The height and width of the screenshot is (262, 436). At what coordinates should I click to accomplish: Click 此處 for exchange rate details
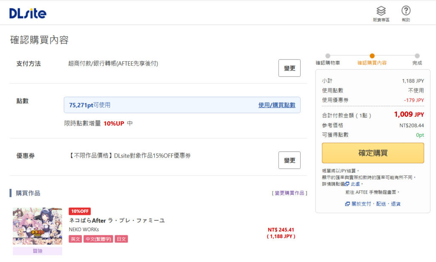[355, 184]
